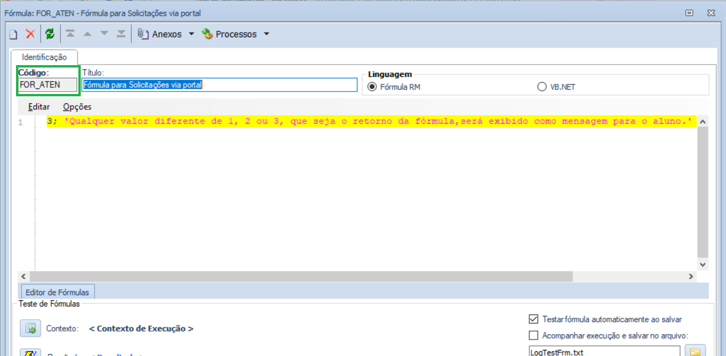Image resolution: width=726 pixels, height=356 pixels.
Task: Click the horizontal scrollbar thumb
Action: [x=301, y=276]
